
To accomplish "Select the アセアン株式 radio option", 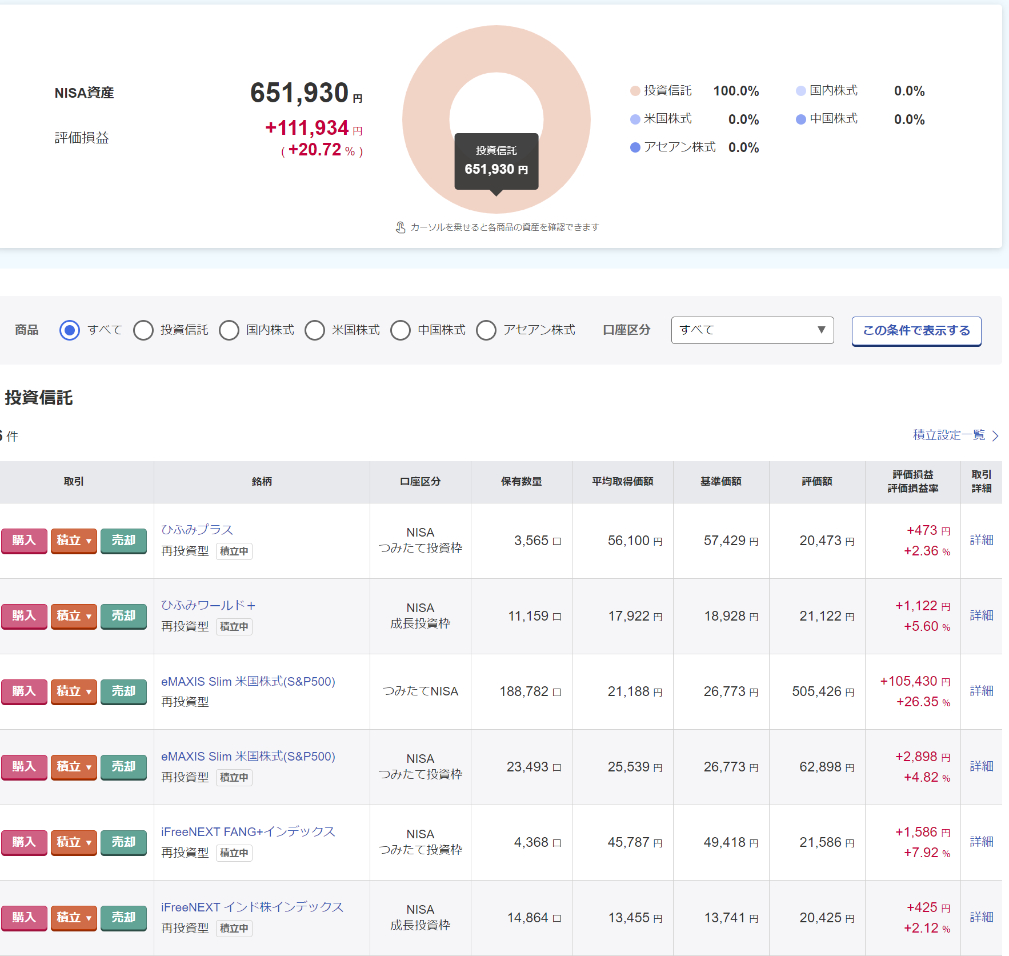I will (486, 330).
